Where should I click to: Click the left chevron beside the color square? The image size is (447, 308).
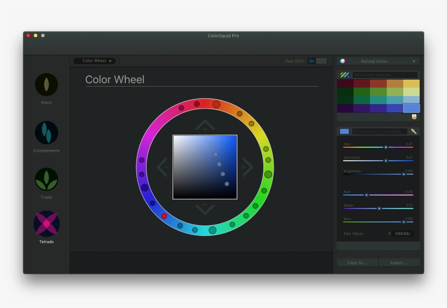(162, 167)
